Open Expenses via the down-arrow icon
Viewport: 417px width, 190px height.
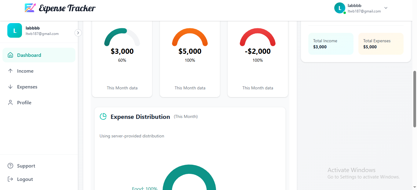click(x=11, y=87)
